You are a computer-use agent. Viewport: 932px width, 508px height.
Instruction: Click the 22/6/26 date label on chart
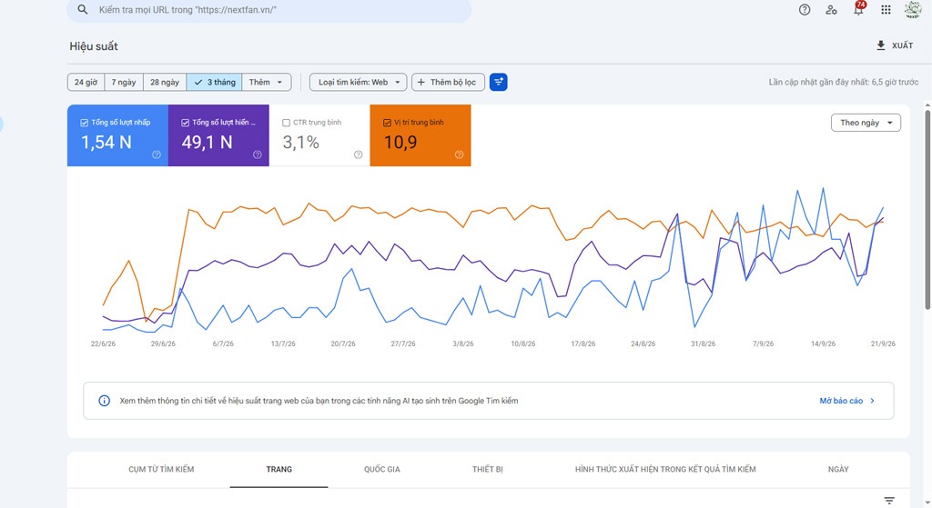(x=103, y=344)
